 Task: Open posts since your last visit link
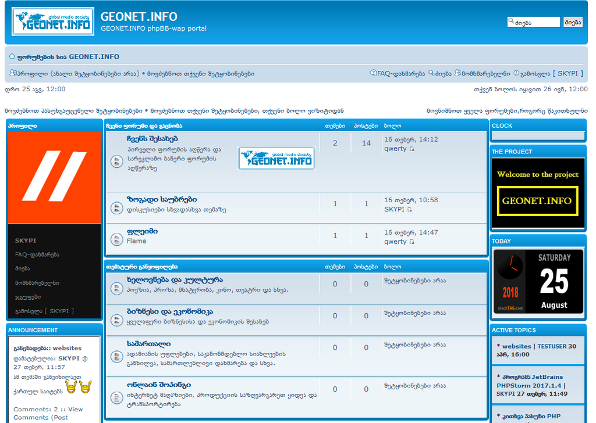click(x=247, y=111)
